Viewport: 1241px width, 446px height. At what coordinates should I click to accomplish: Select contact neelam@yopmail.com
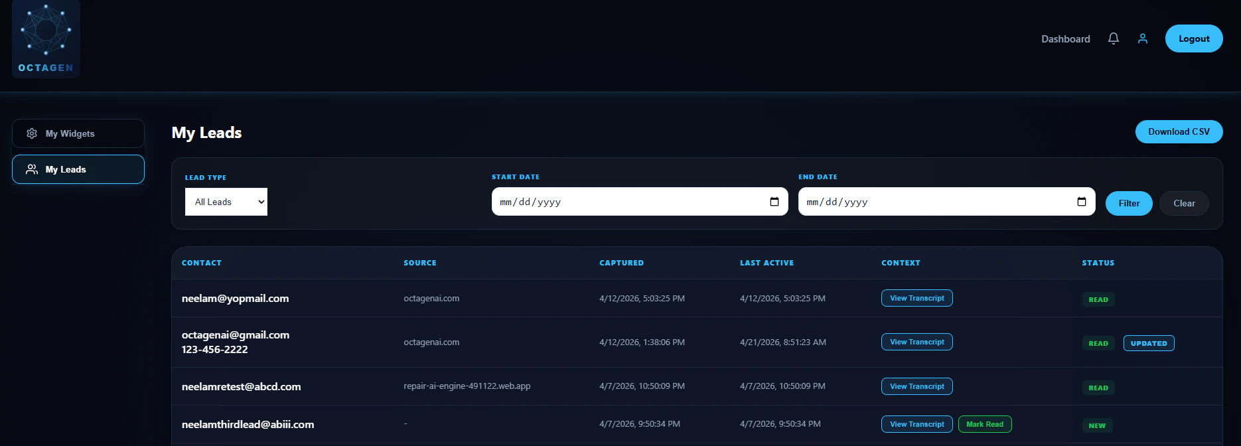(x=235, y=299)
